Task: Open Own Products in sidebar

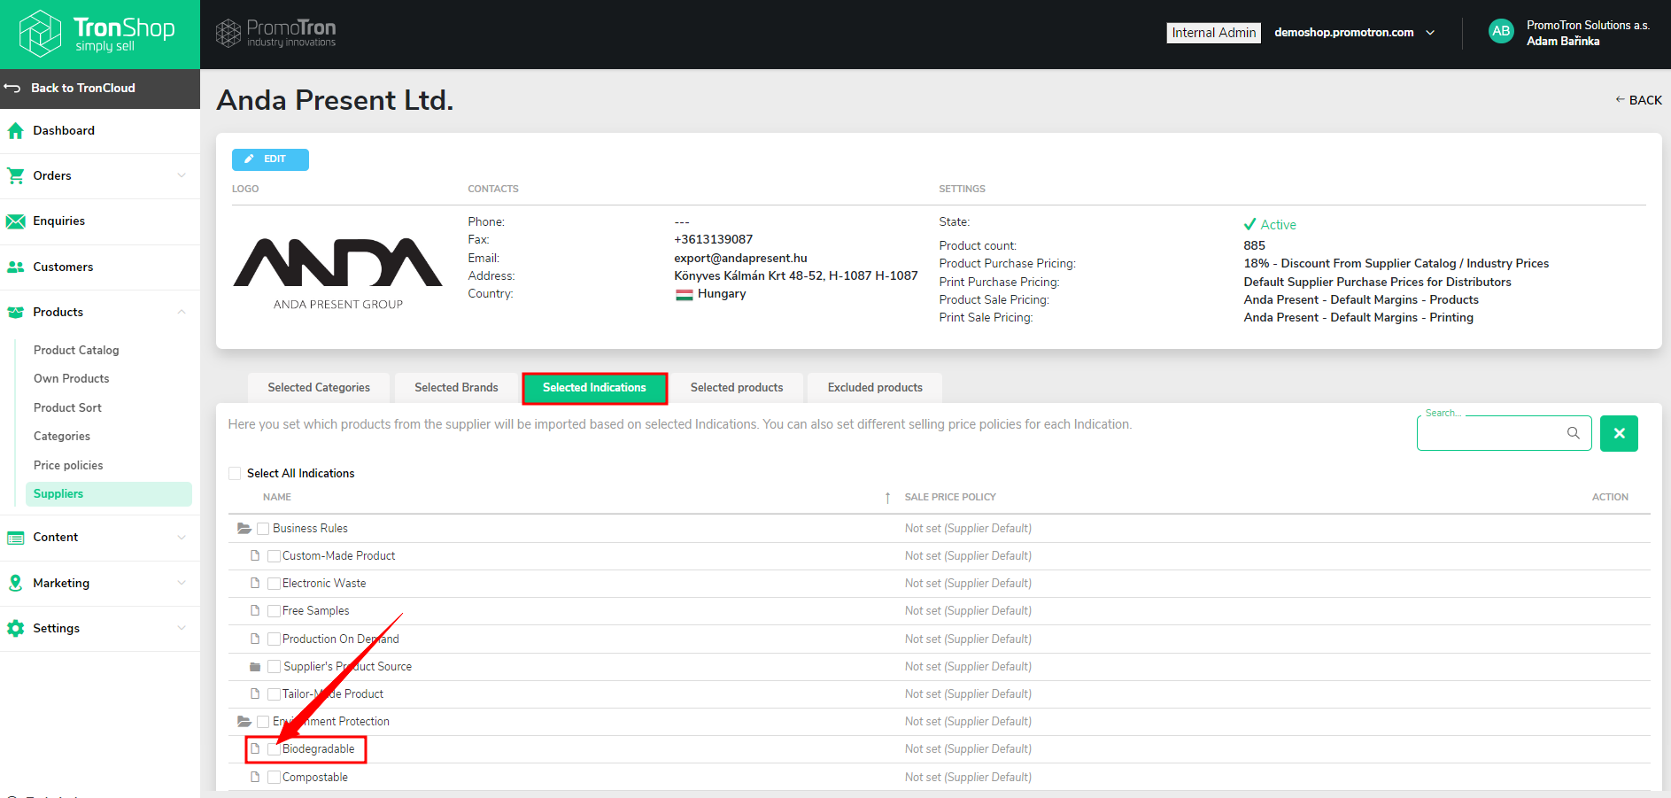Action: click(72, 378)
